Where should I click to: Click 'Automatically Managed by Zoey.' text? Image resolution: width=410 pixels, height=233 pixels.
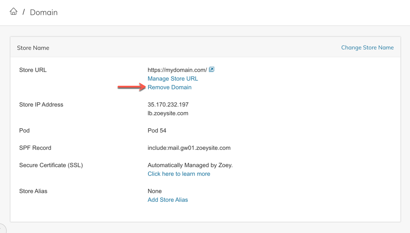(x=190, y=165)
